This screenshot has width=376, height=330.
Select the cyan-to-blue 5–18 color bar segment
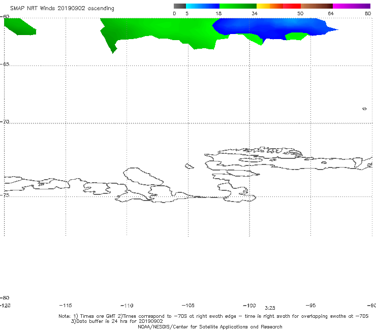tap(203, 6)
